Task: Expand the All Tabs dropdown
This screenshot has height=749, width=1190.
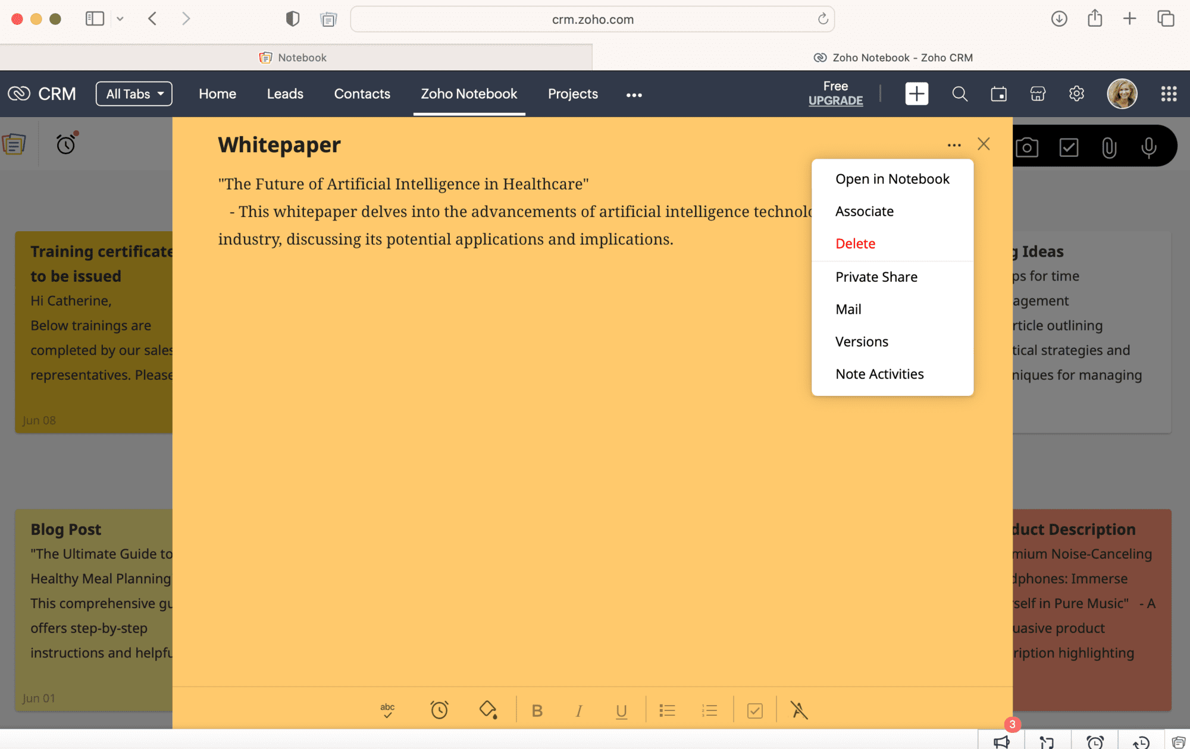Action: 134,94
